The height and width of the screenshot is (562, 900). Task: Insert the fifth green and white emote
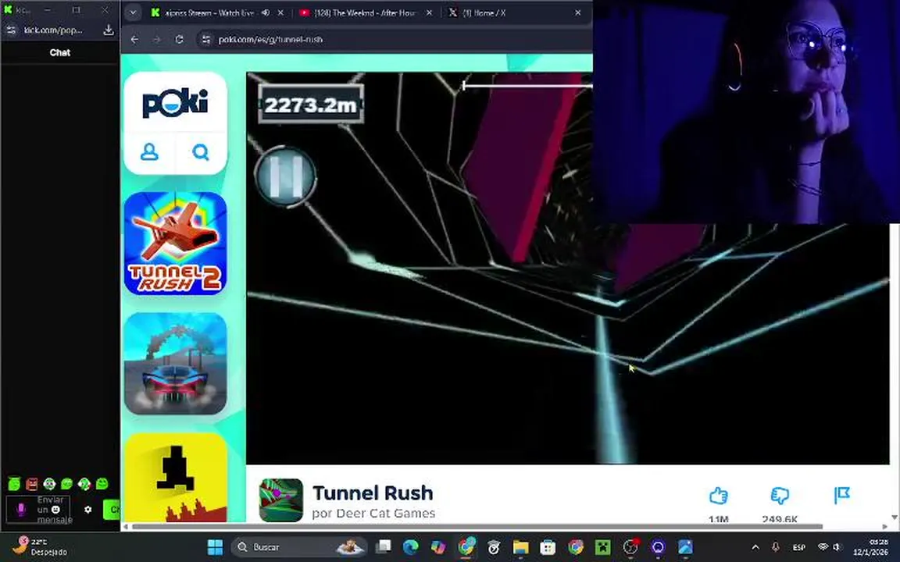point(84,484)
